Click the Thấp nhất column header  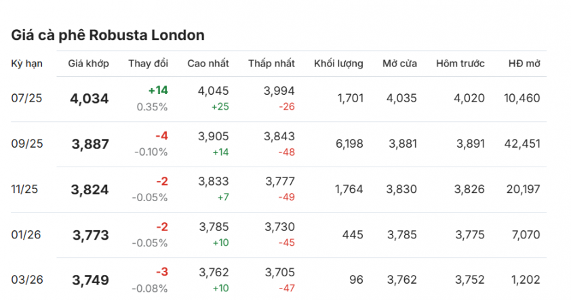click(x=272, y=64)
